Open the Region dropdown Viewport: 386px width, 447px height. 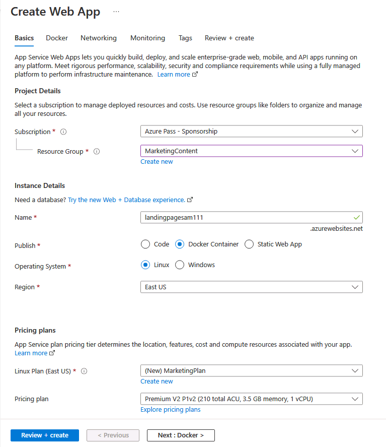tap(251, 286)
